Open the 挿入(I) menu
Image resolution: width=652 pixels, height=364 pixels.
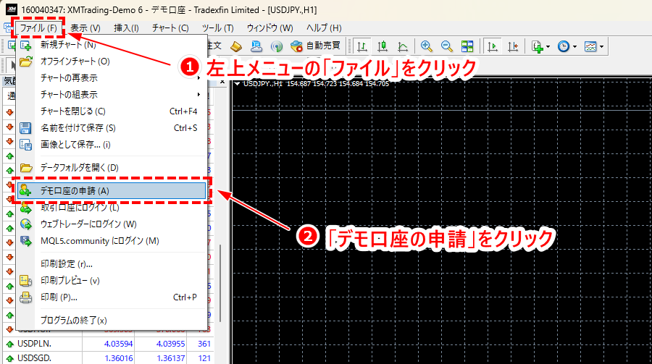(126, 27)
